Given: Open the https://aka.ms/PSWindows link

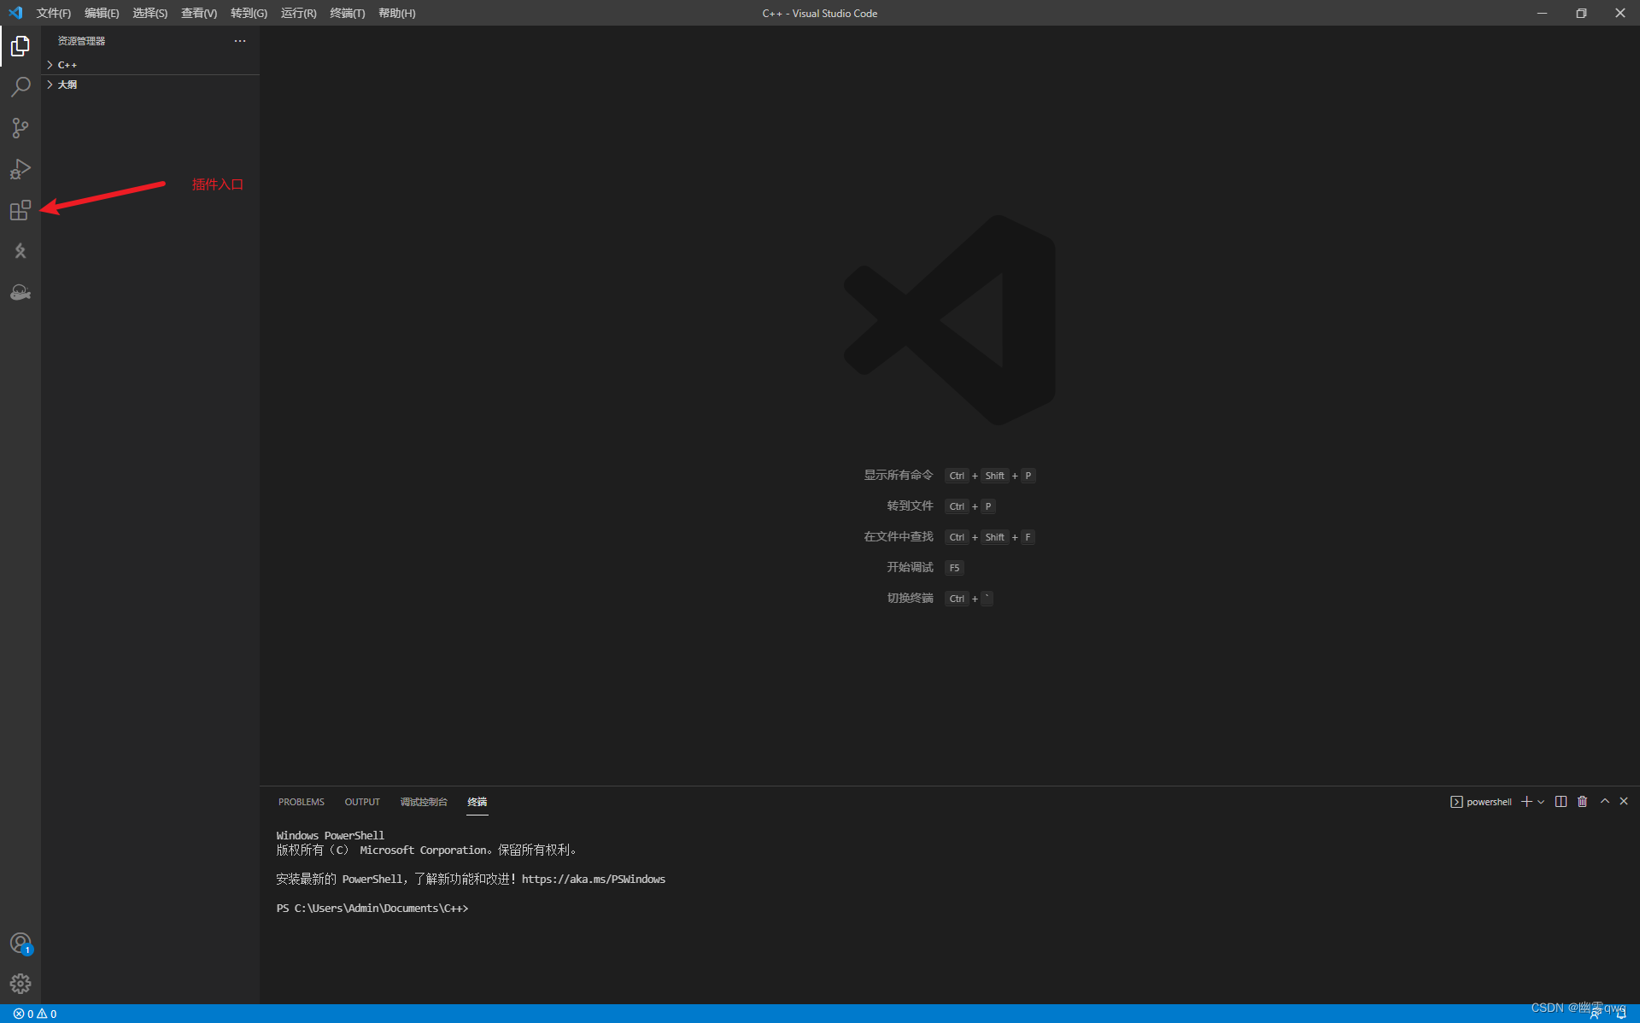Looking at the screenshot, I should 593,879.
